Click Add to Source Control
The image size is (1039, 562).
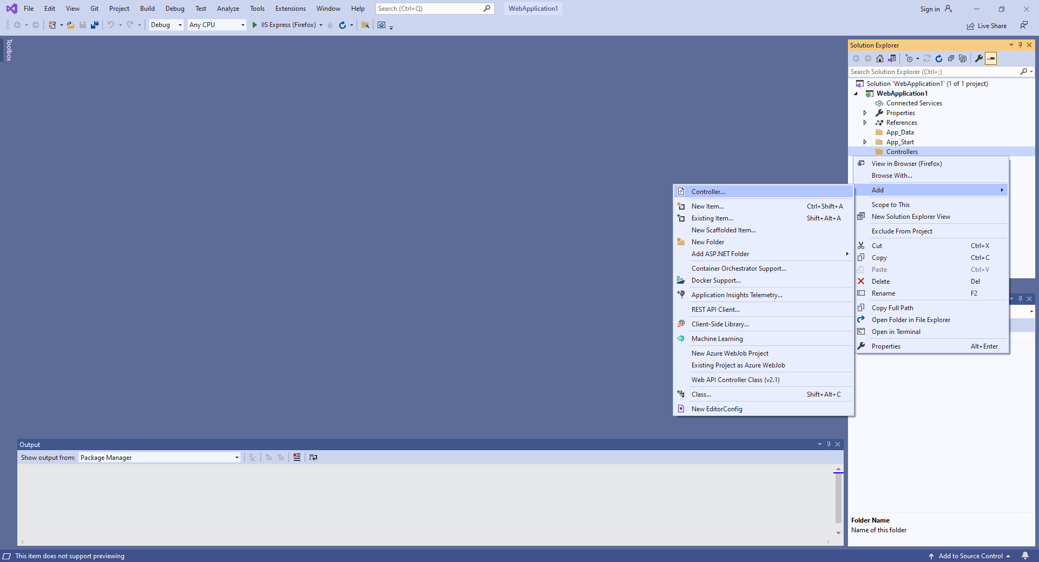point(970,556)
